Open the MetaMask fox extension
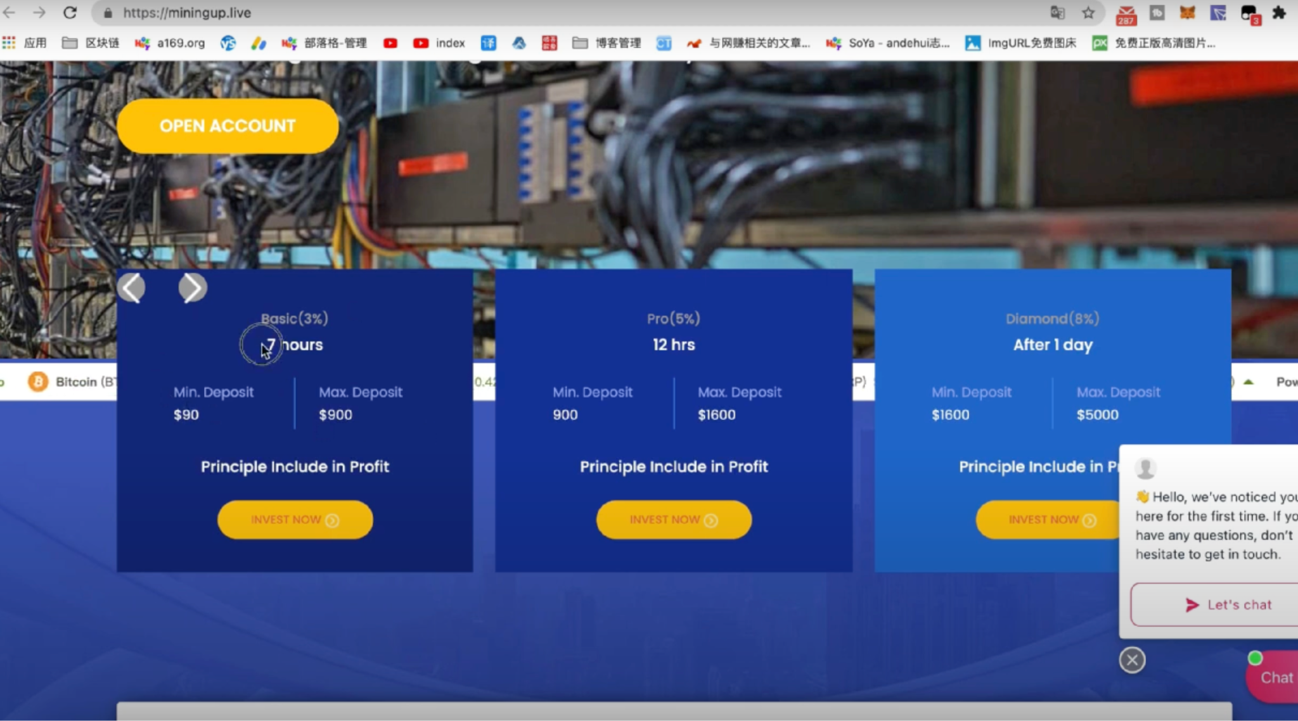Image resolution: width=1298 pixels, height=721 pixels. (1187, 13)
